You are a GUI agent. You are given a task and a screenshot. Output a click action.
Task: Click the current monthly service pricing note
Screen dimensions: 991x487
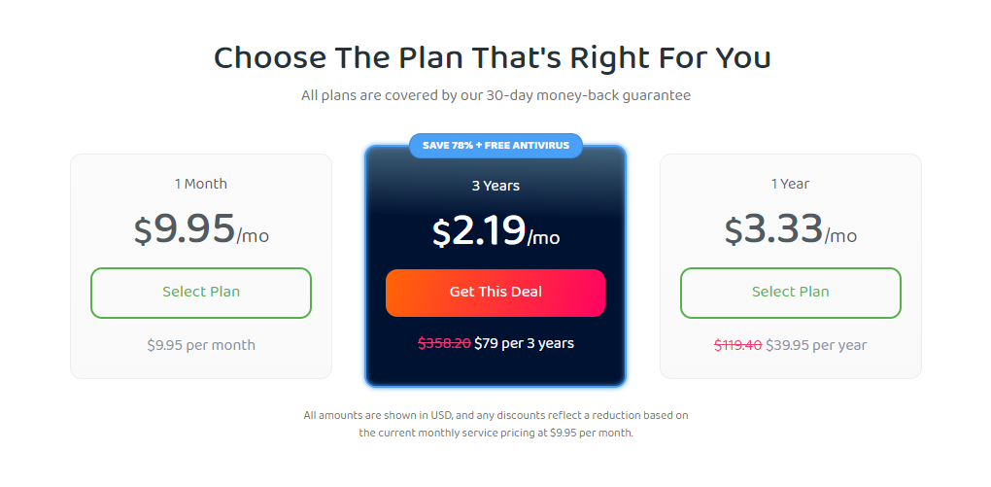click(x=495, y=434)
